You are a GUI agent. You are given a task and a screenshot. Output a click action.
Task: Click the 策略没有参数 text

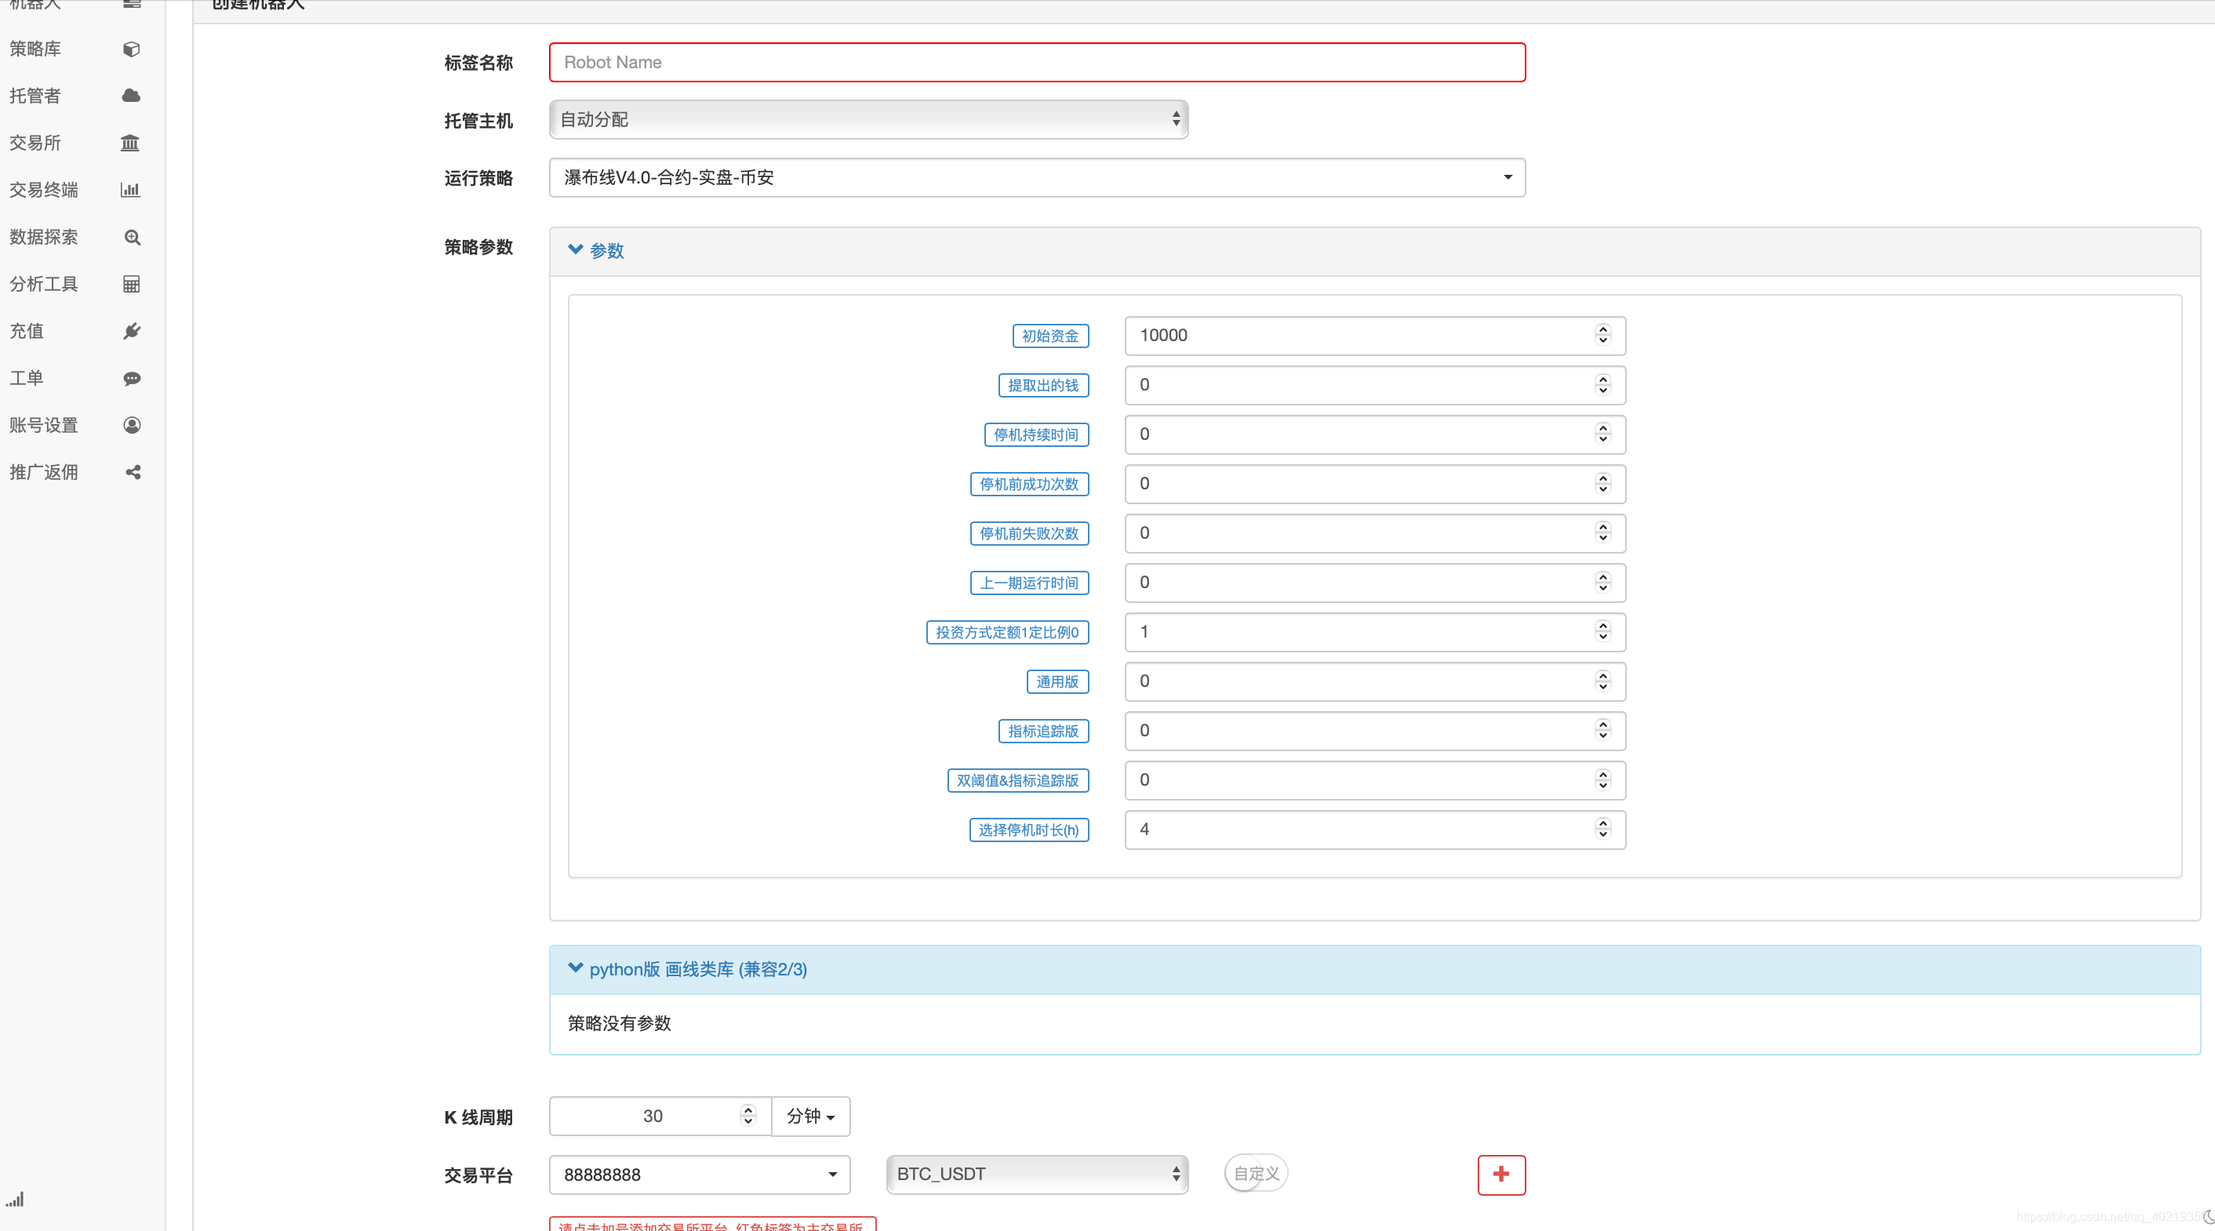[x=619, y=1023]
